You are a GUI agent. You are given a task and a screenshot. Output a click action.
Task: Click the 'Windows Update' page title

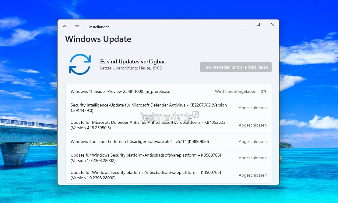pos(98,39)
